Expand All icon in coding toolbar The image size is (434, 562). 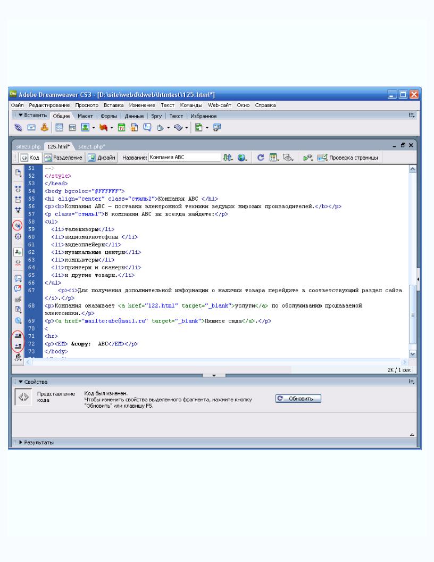[18, 210]
